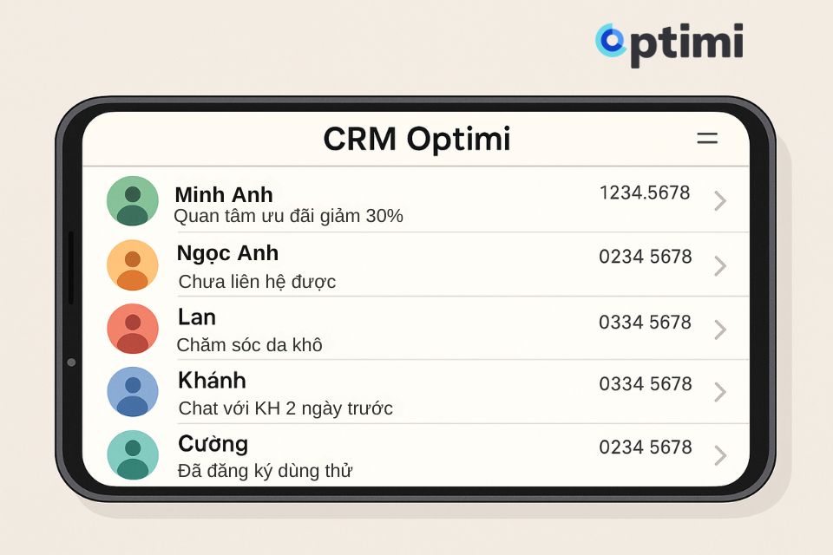Click Khánh's blue avatar icon
Image resolution: width=833 pixels, height=555 pixels.
[x=133, y=392]
